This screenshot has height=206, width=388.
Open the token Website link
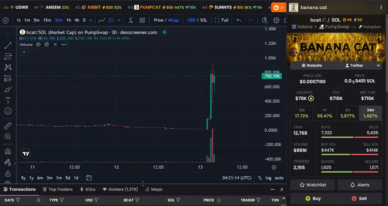[x=312, y=65]
